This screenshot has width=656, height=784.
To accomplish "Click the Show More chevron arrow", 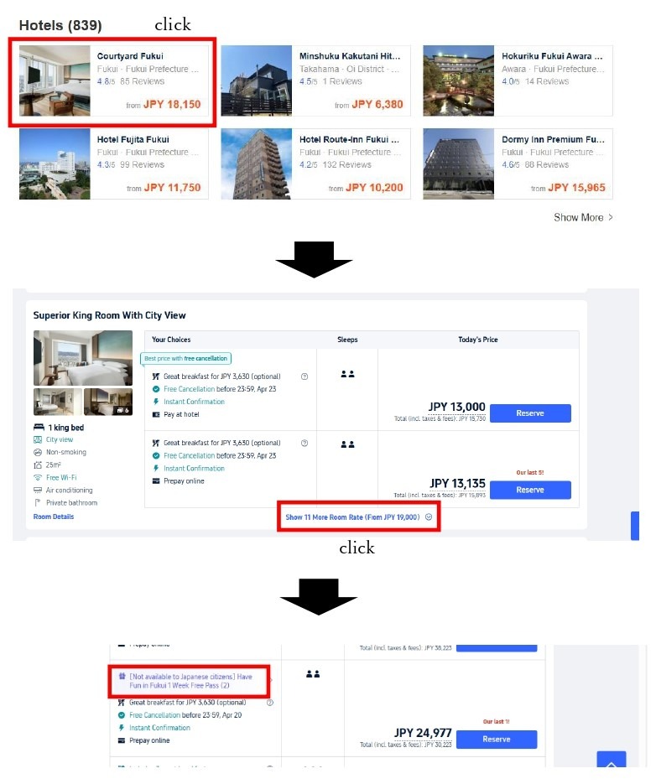I will coord(611,217).
